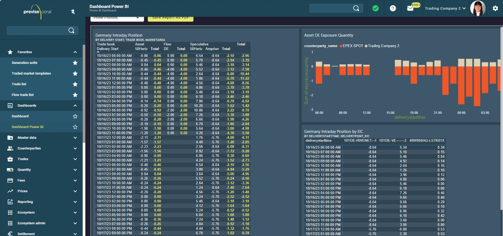This screenshot has width=503, height=236.
Task: Open the mail notifications envelope
Action: (410, 8)
